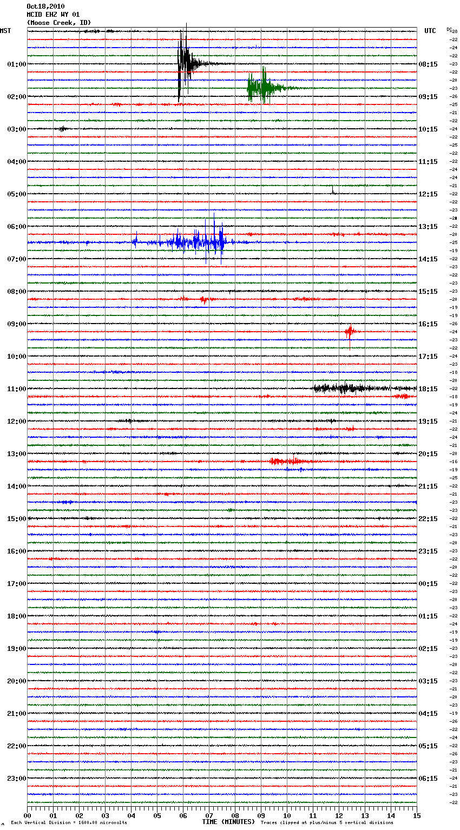The width and height of the screenshot is (460, 830).
Task: Click the 18:15 UTC time label
Action: click(428, 389)
